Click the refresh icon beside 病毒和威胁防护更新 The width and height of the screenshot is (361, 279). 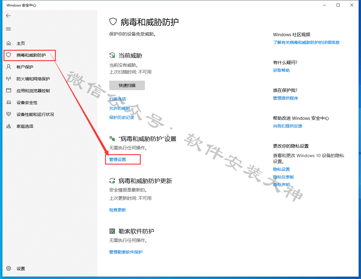112,181
